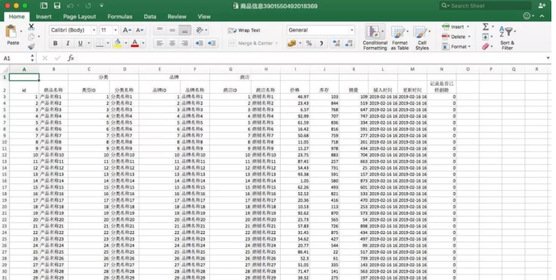Toggle Wrap Text

pos(244,30)
